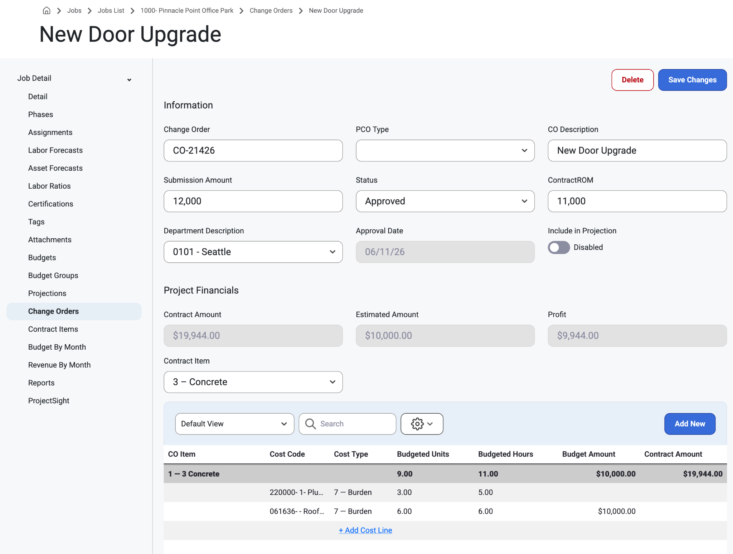
Task: Open Contract Item dropdown 3 – Concrete
Action: tap(253, 382)
